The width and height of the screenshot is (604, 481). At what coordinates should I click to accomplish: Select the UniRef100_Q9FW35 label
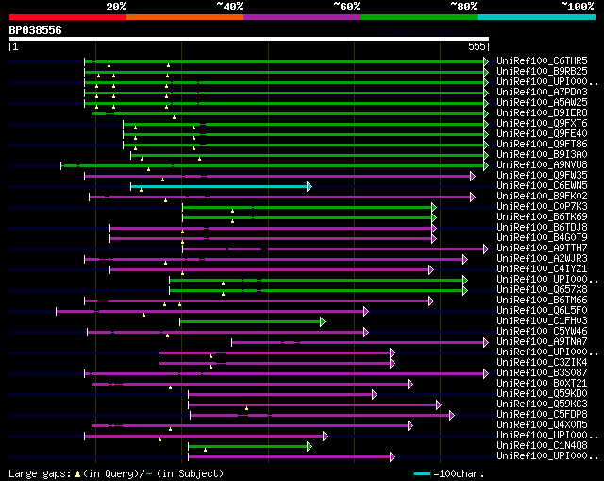coord(542,176)
